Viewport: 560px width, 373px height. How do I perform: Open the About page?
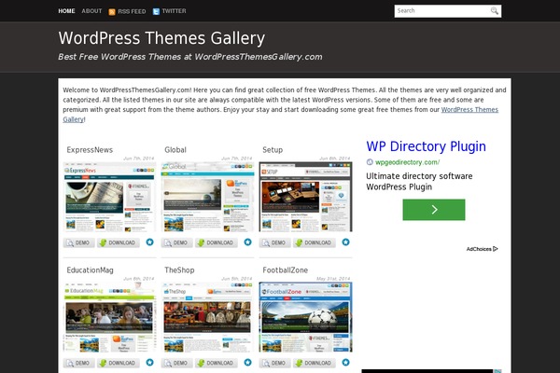(91, 11)
